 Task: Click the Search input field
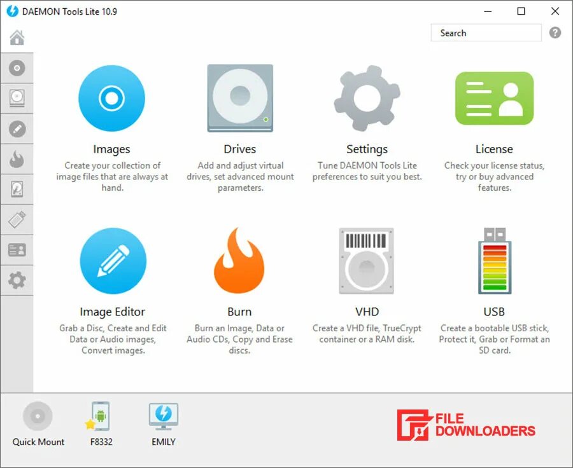486,33
